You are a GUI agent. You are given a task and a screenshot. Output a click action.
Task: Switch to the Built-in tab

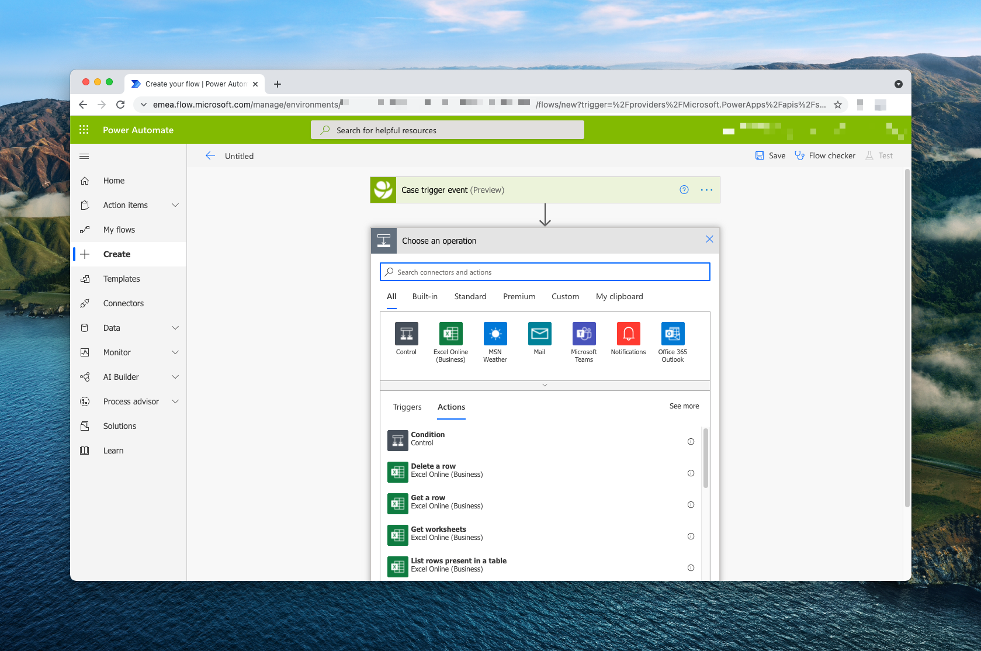coord(425,296)
